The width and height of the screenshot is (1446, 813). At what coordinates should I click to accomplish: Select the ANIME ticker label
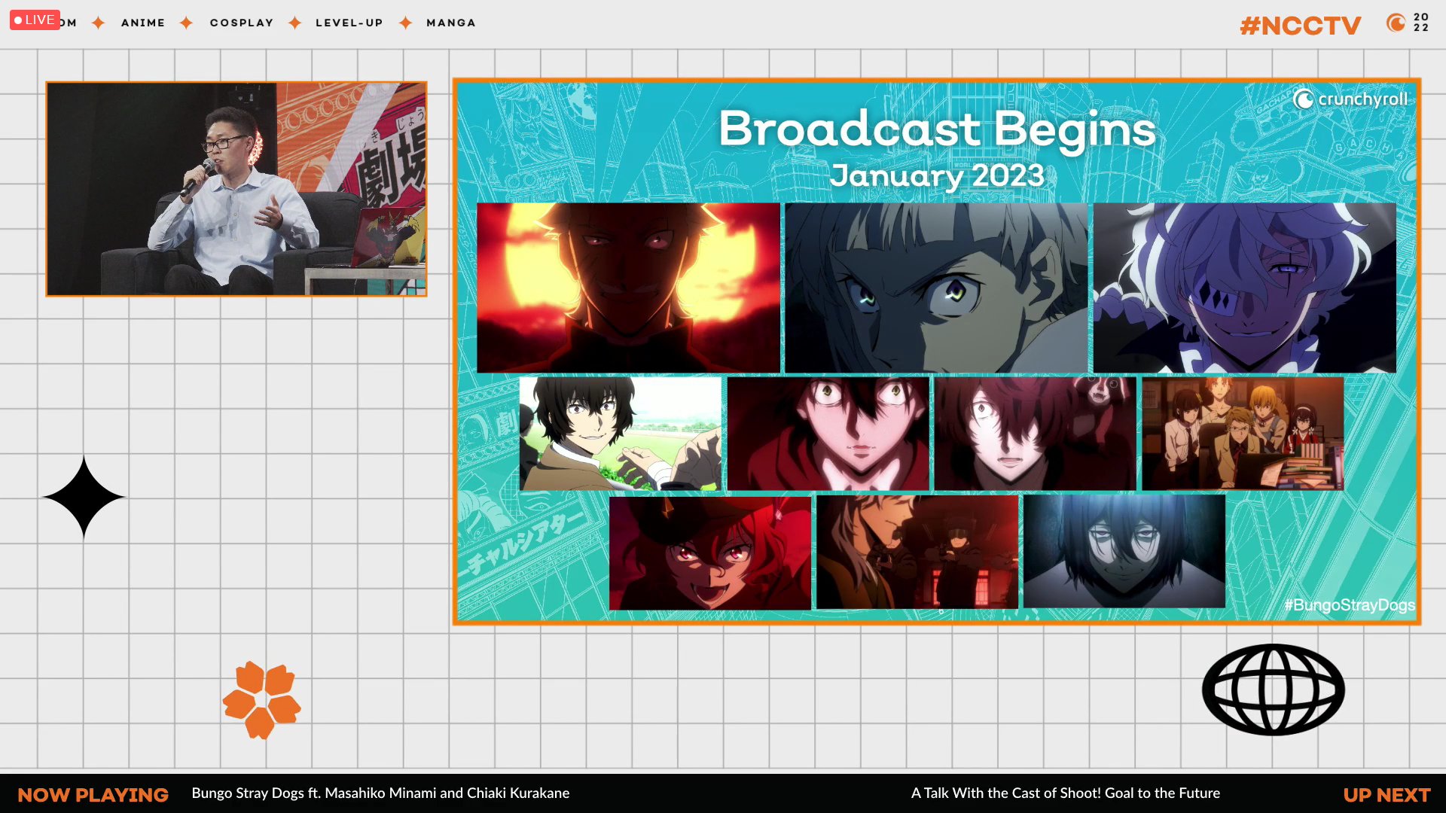143,23
